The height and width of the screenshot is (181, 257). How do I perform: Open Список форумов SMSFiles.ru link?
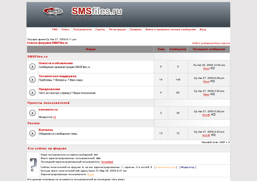click(47, 43)
